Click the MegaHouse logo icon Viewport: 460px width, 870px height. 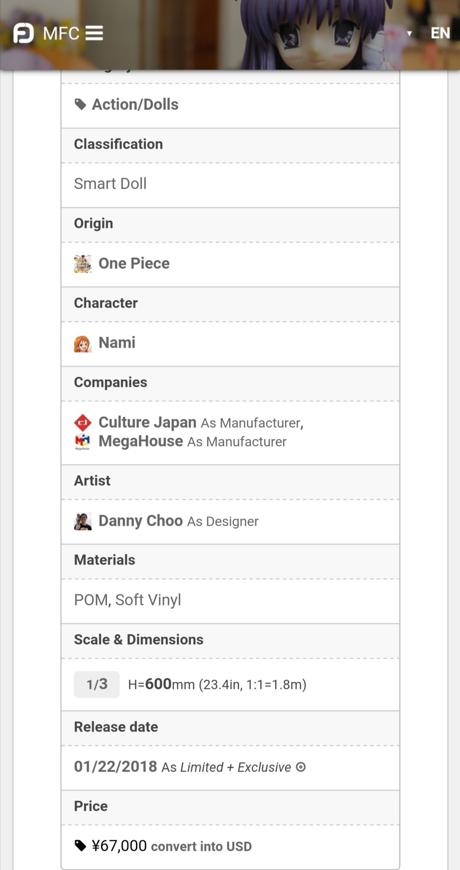coord(83,442)
